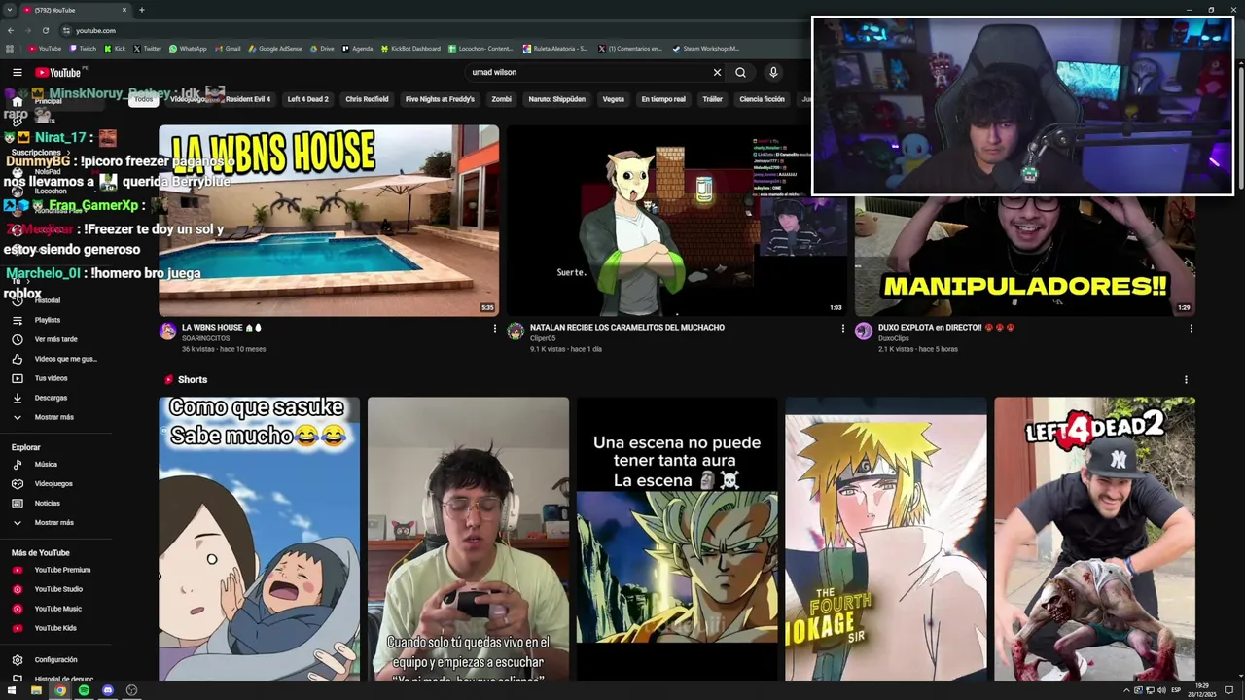Select the Zombi chip
Image resolution: width=1245 pixels, height=700 pixels.
coord(501,99)
